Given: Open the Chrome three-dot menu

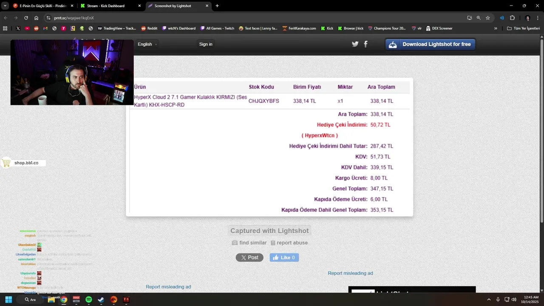Looking at the screenshot, I should (538, 18).
